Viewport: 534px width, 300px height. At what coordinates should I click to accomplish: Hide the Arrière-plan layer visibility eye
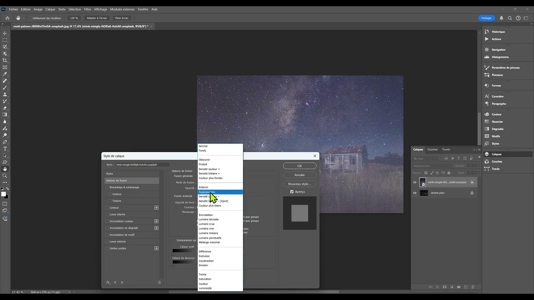click(x=415, y=193)
